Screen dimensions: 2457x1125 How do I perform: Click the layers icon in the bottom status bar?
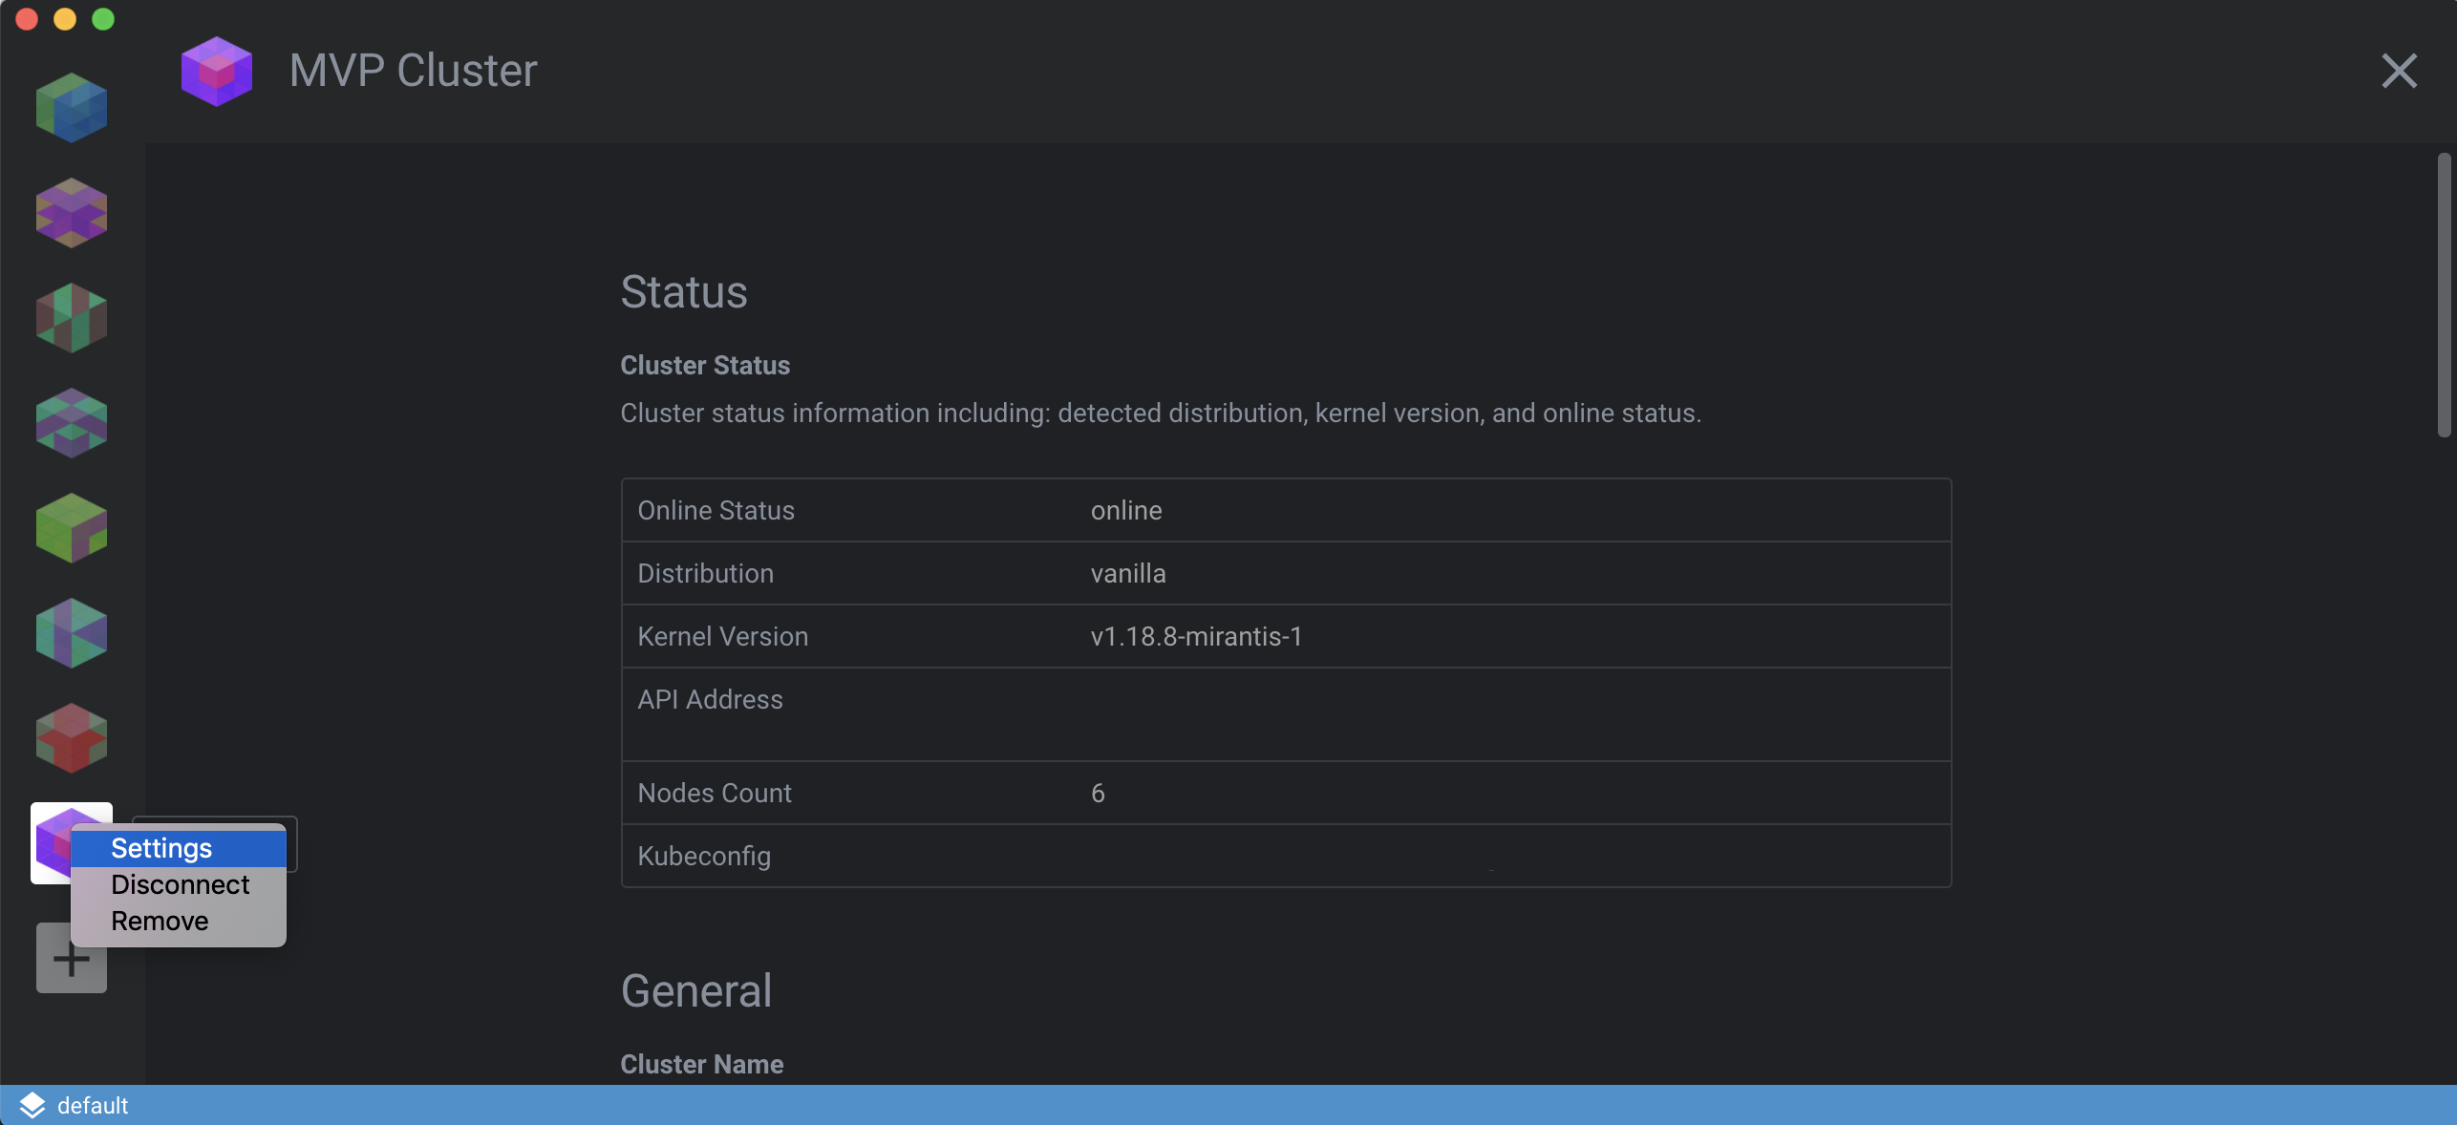(x=32, y=1105)
